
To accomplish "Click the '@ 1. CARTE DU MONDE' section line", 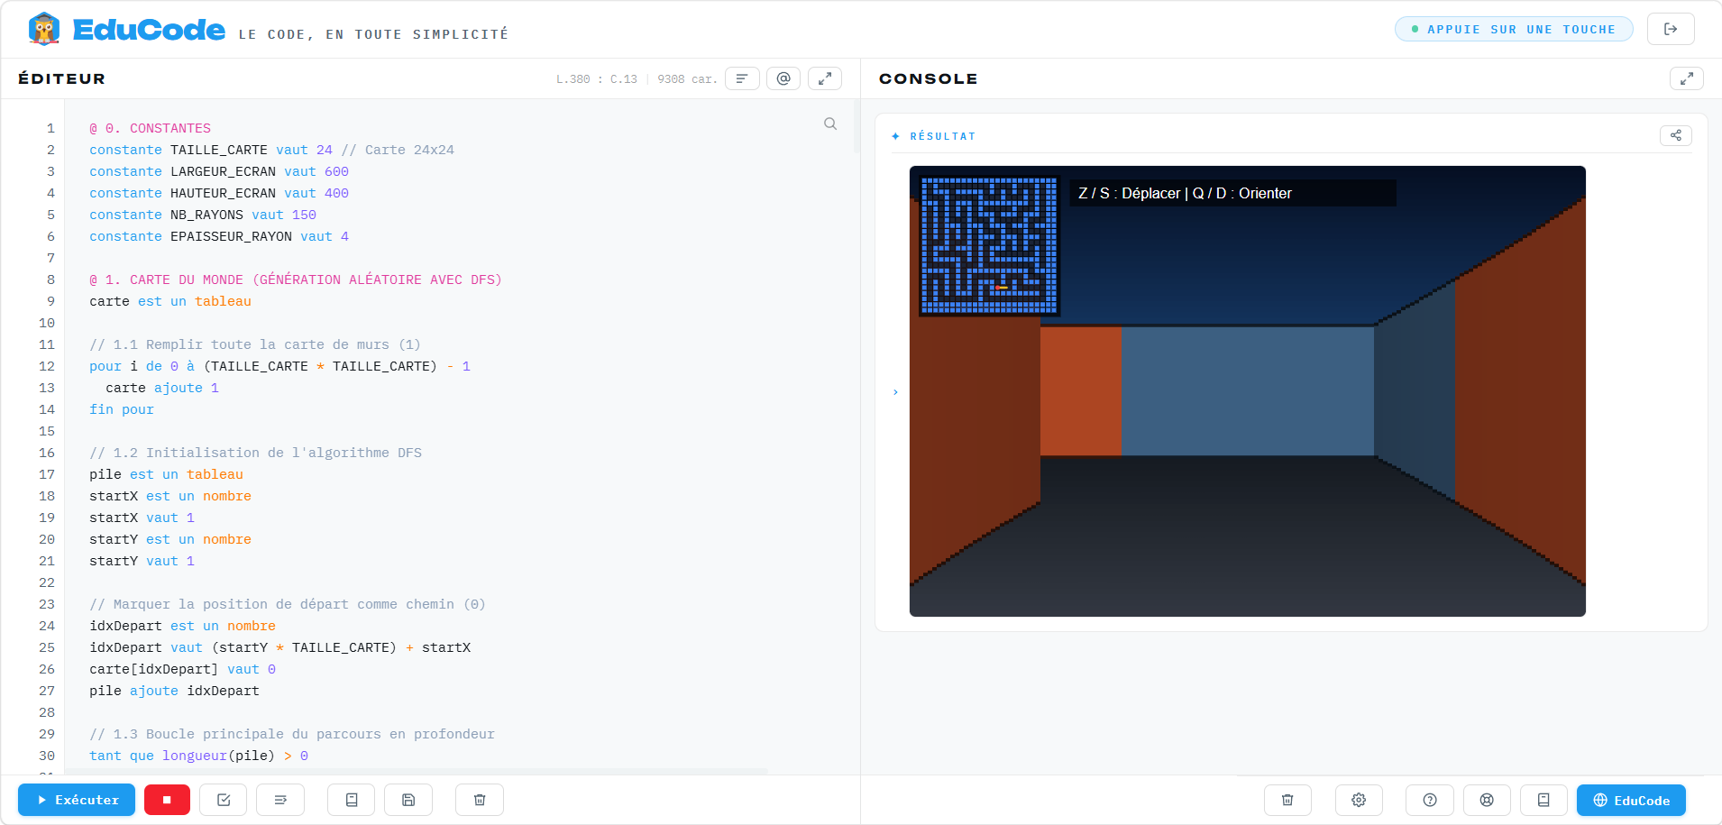I will [296, 280].
